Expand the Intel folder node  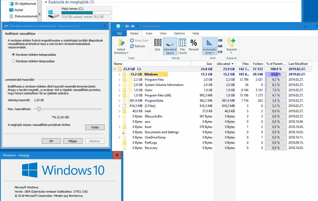[119, 111]
